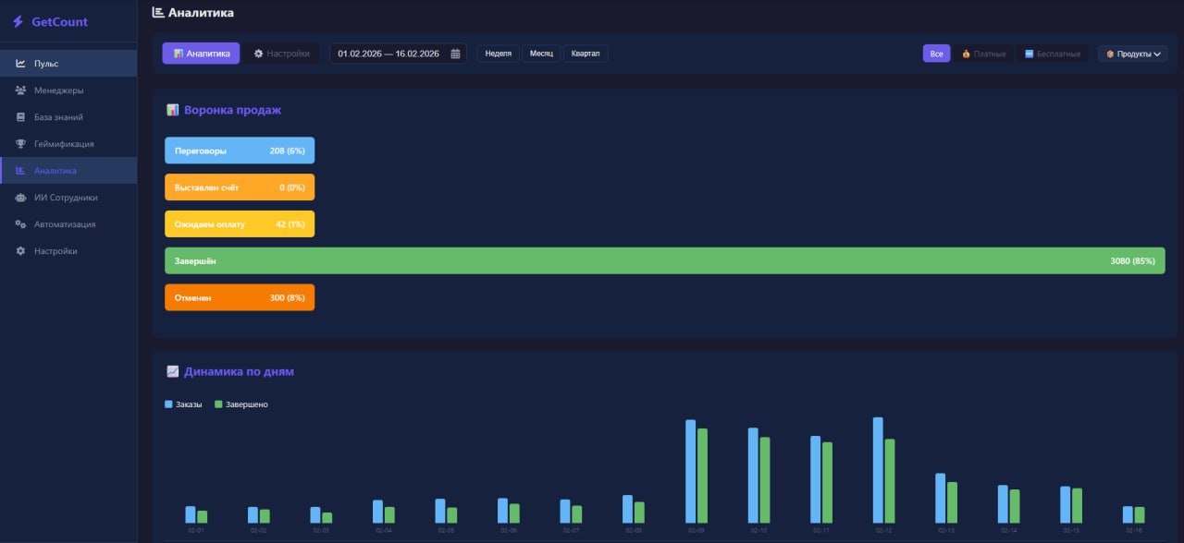Toggle the Платные filter

pos(984,54)
